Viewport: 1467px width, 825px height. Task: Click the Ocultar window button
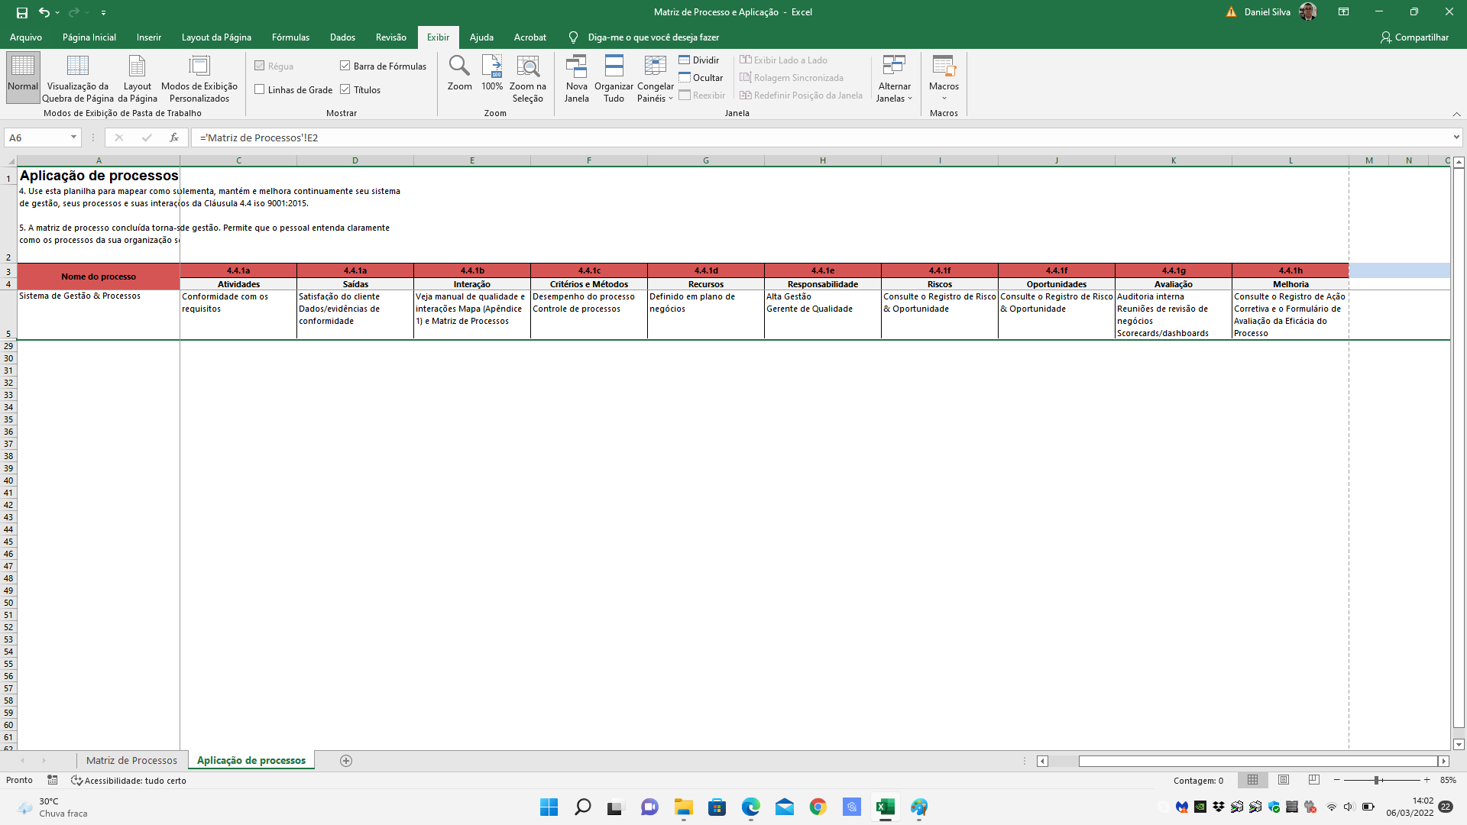[x=700, y=78]
